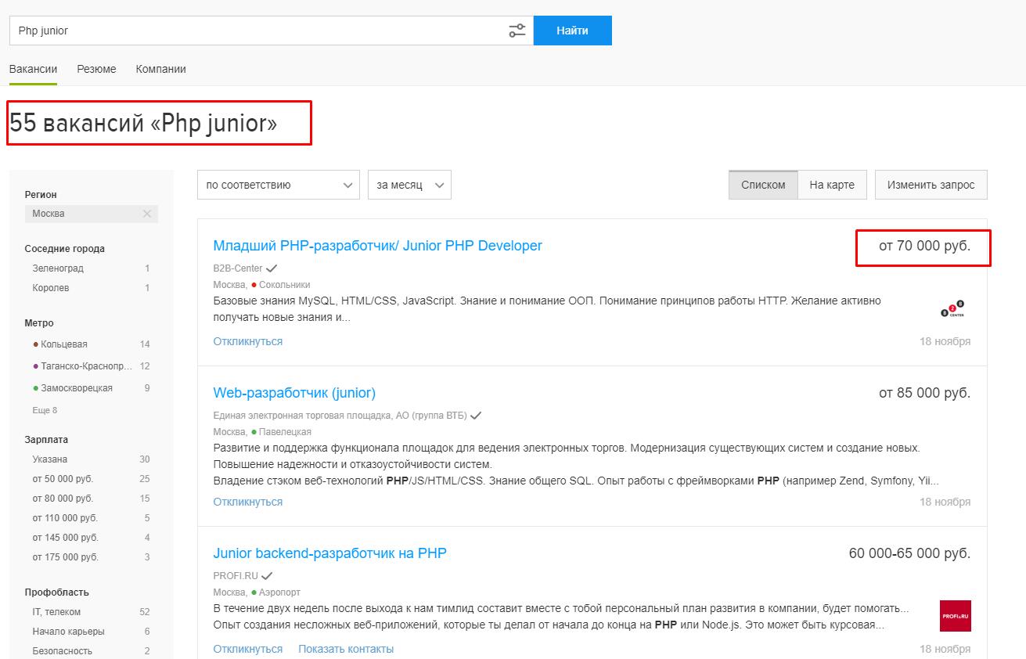Filter by salary от 80 000 руб.
This screenshot has width=1026, height=659.
[63, 499]
